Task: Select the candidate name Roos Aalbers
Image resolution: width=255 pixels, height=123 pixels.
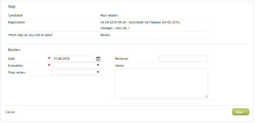Action: click(109, 15)
